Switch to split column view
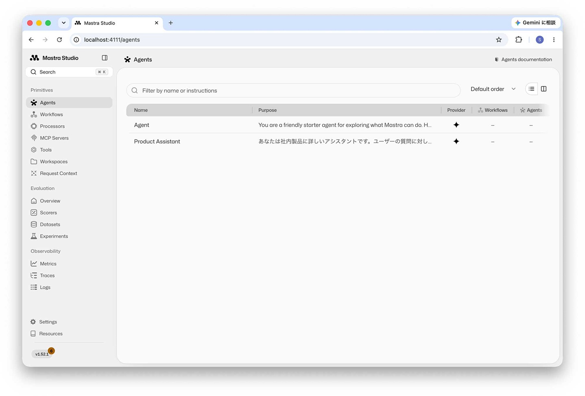Image resolution: width=585 pixels, height=396 pixels. point(544,89)
